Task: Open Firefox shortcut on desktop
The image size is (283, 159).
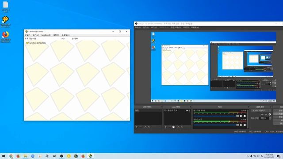Action: (x=5, y=37)
